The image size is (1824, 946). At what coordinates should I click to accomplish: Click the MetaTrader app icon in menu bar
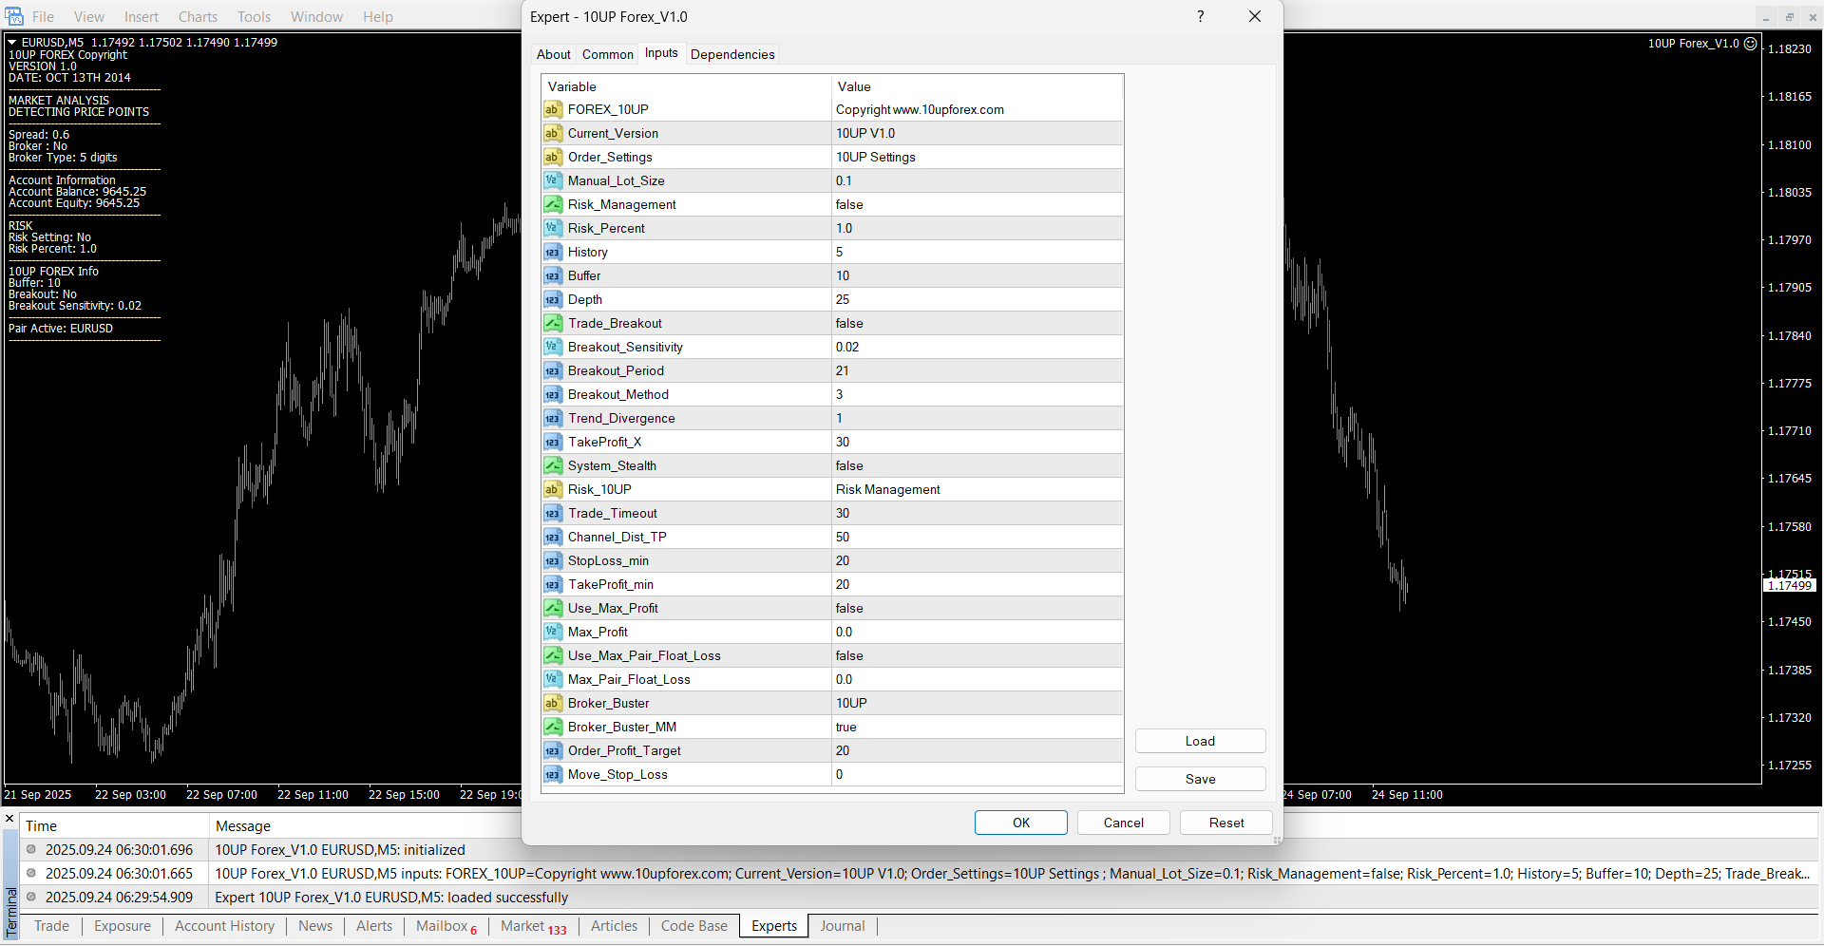coord(14,16)
